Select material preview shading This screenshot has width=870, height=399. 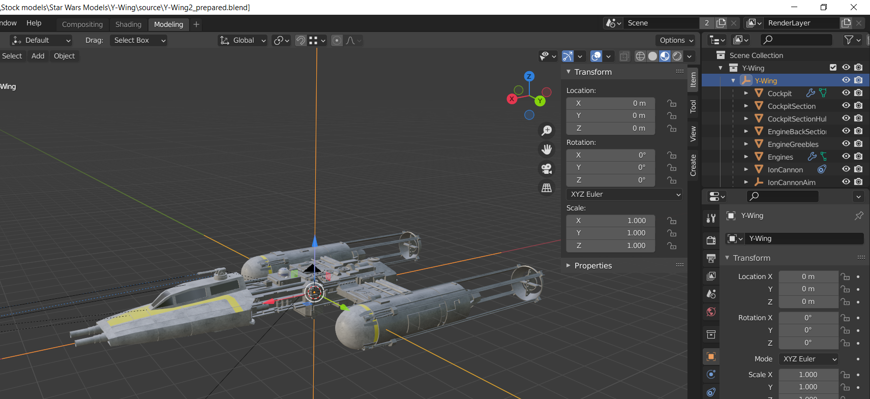665,56
